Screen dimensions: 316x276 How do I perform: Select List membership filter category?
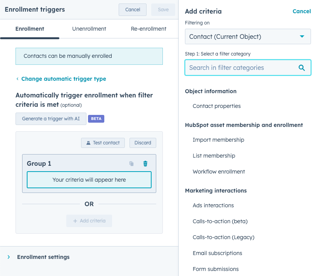pyautogui.click(x=214, y=155)
